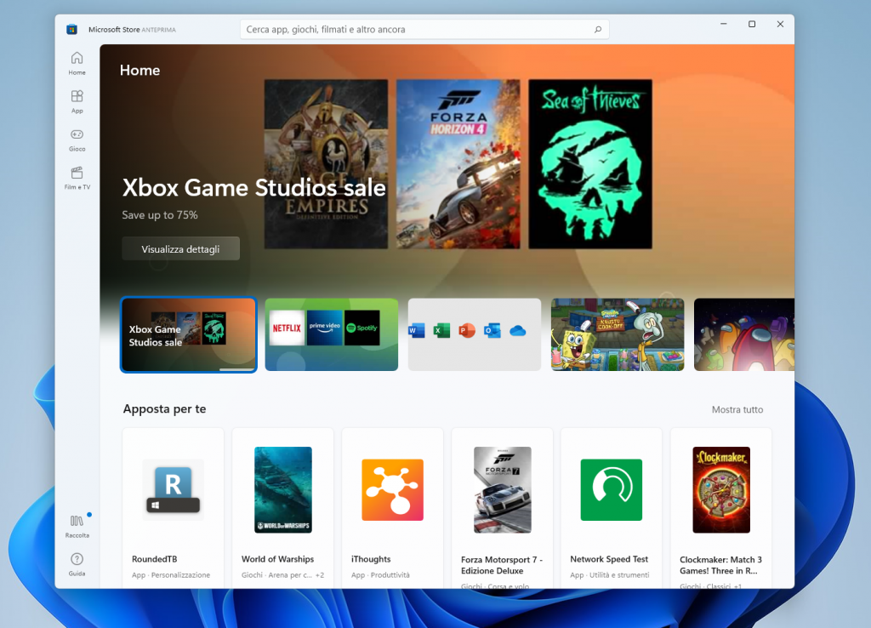Open the App section in sidebar
Screen dimensions: 871x628
coord(77,102)
